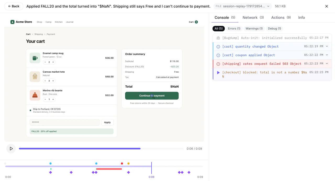Open the Cart link with badge

(193, 22)
